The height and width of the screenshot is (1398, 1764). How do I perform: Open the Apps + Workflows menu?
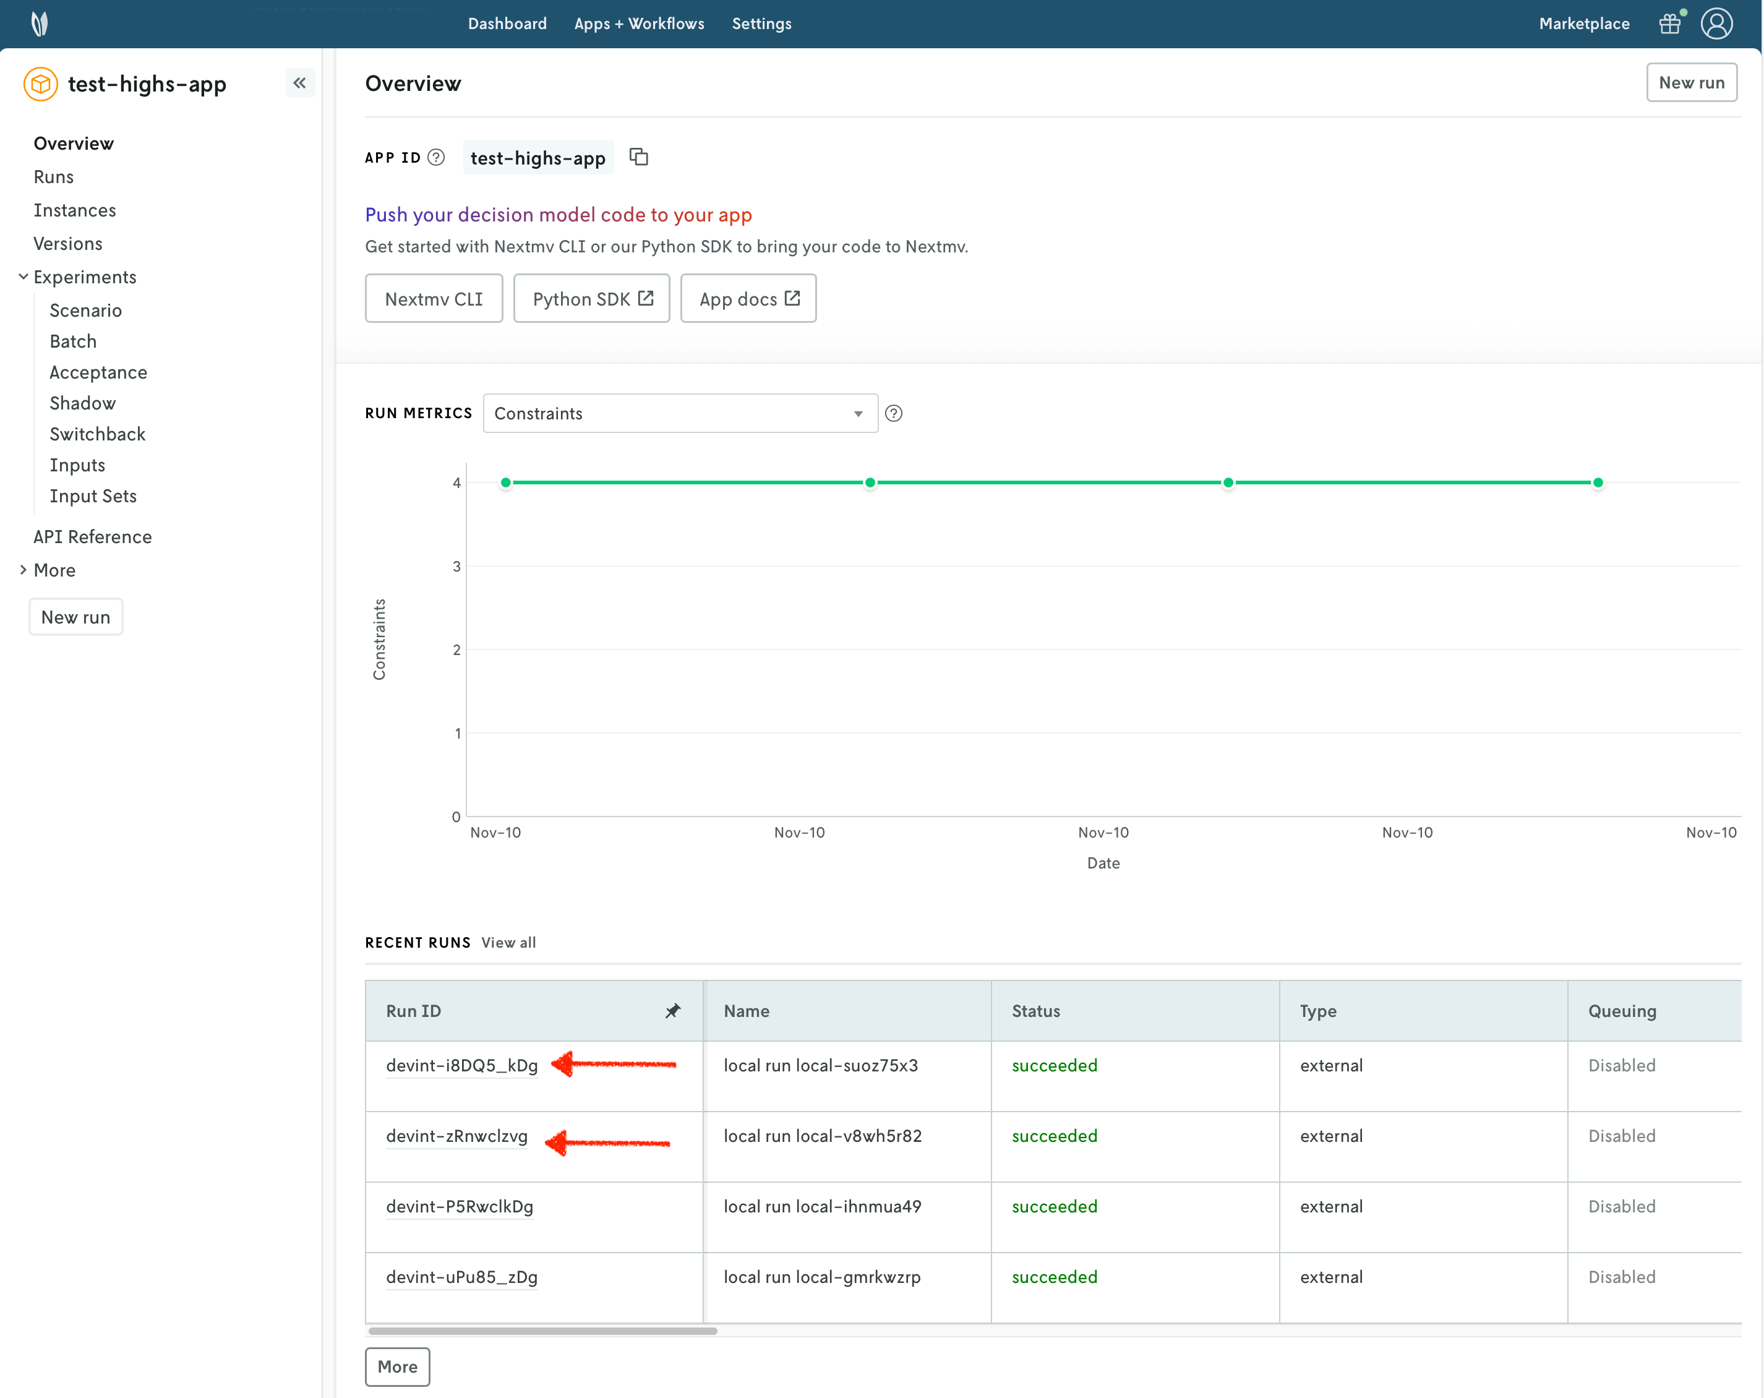click(x=639, y=24)
